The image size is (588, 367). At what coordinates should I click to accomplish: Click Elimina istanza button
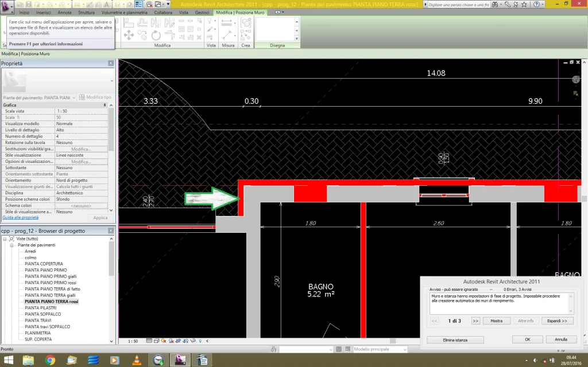coord(455,340)
